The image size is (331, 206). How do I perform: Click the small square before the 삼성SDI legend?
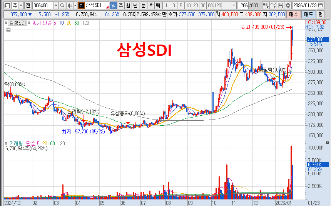pyautogui.click(x=6, y=23)
